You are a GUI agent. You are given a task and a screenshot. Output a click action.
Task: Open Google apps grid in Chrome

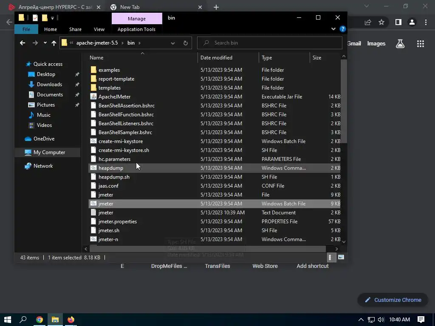point(420,44)
